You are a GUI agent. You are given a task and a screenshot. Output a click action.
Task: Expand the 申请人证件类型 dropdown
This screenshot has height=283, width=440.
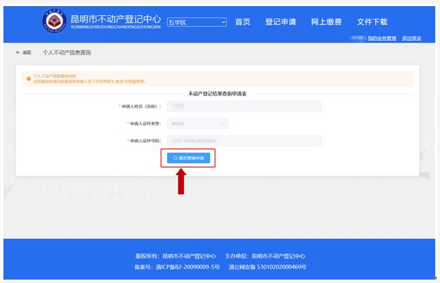click(x=198, y=124)
